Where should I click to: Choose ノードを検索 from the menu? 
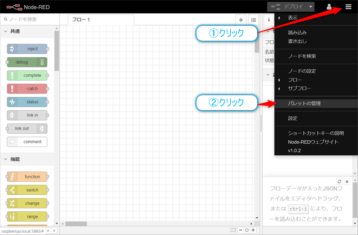[x=316, y=56]
